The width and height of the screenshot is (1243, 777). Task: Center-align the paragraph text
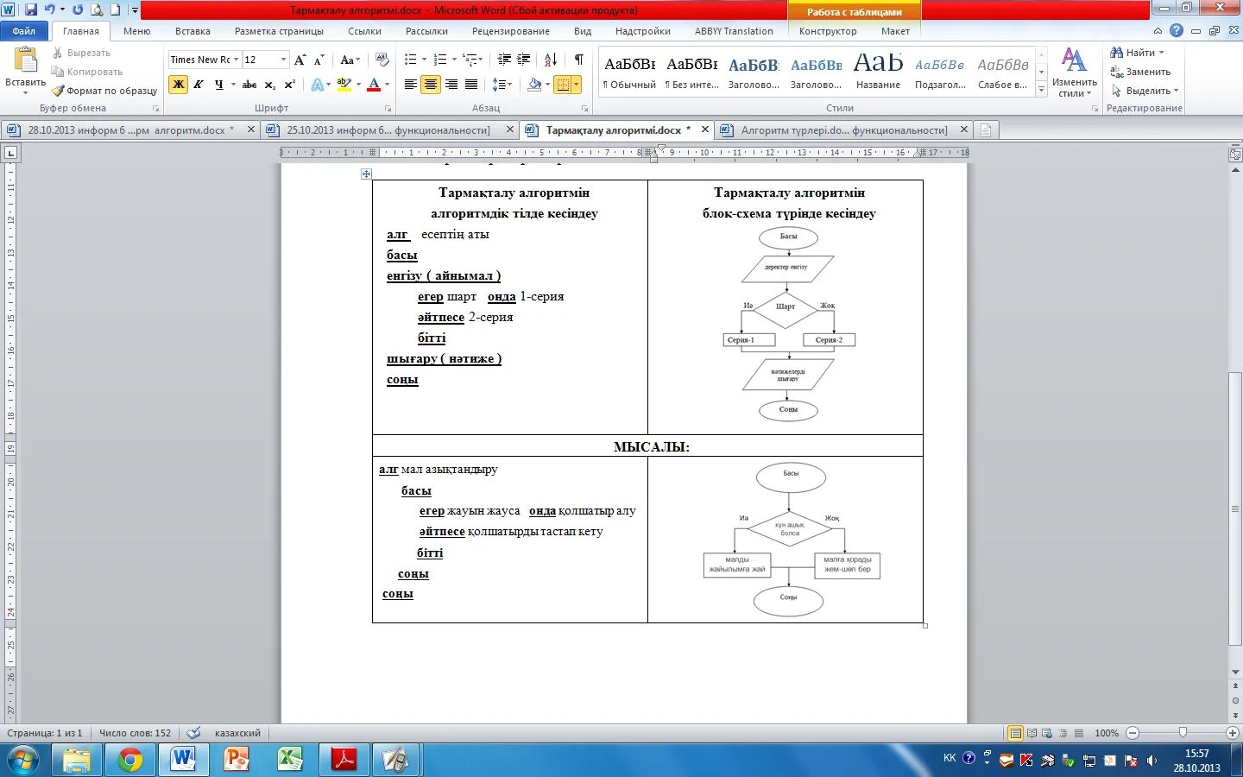coord(431,85)
